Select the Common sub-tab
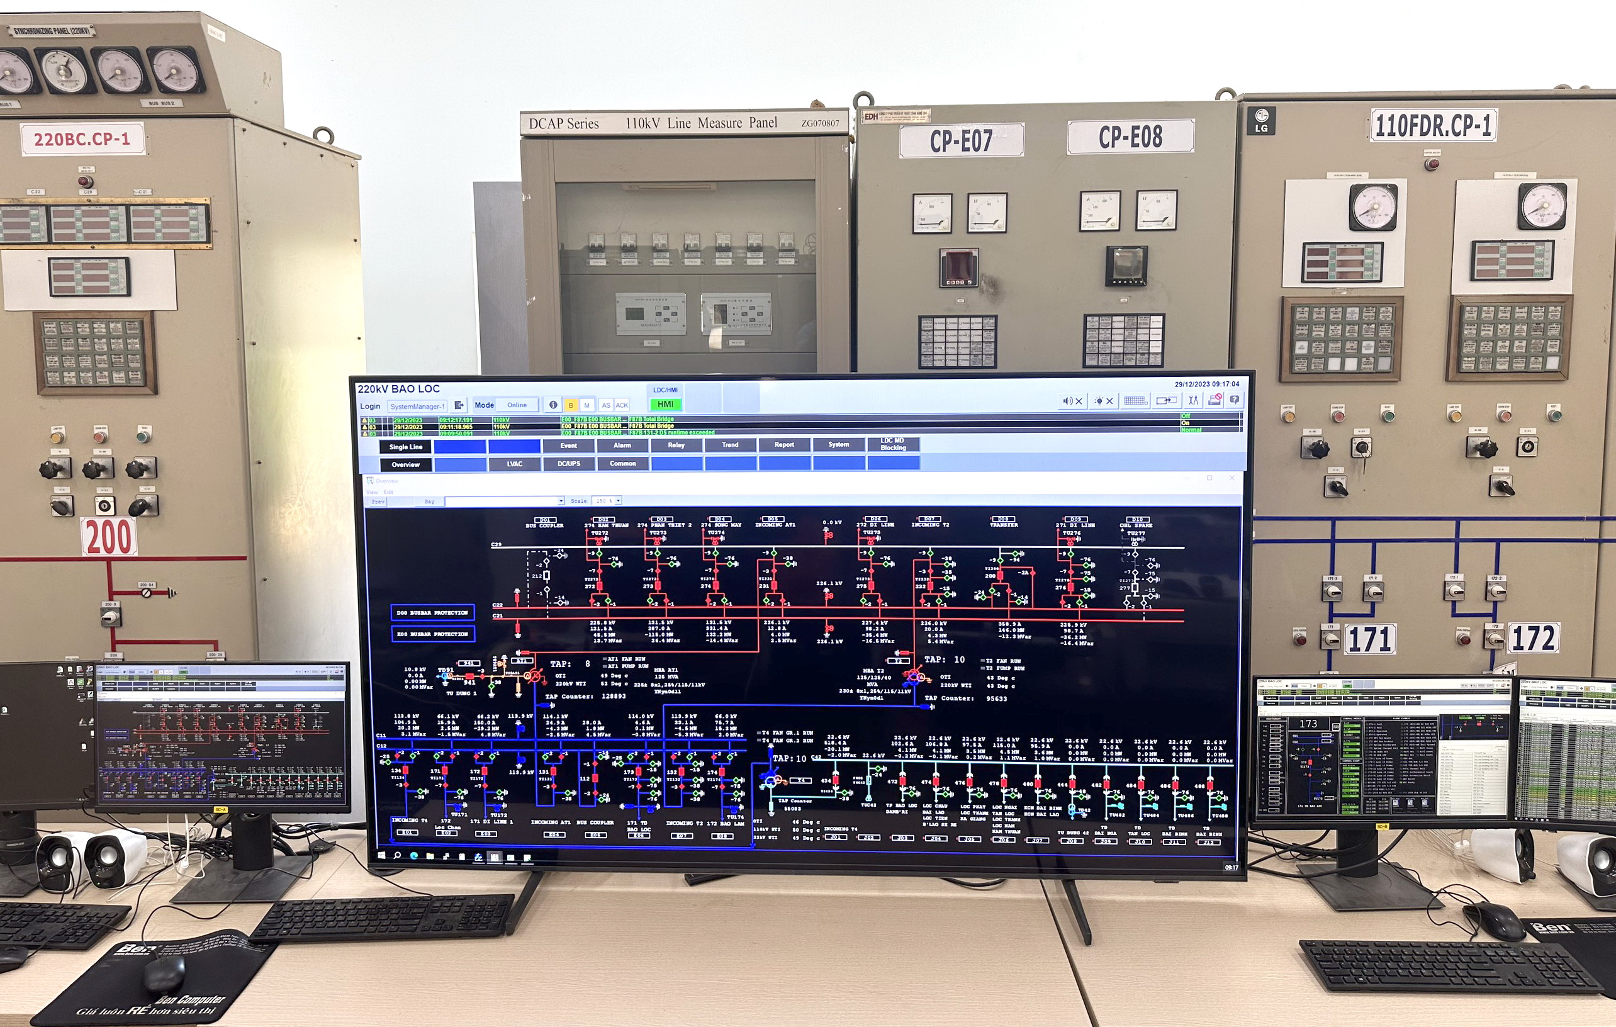 tap(623, 463)
